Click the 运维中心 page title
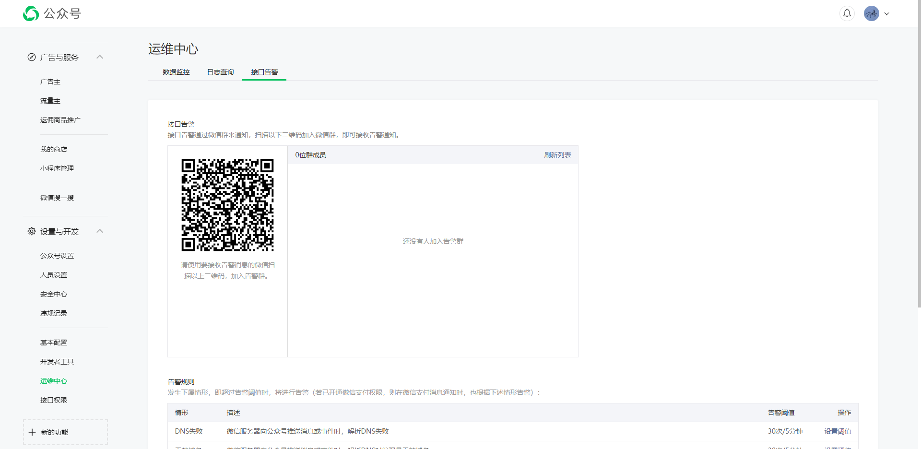This screenshot has width=921, height=449. click(x=173, y=49)
